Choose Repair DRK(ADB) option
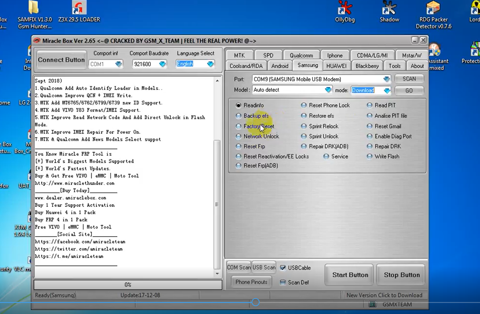This screenshot has width=480, height=314. (304, 146)
